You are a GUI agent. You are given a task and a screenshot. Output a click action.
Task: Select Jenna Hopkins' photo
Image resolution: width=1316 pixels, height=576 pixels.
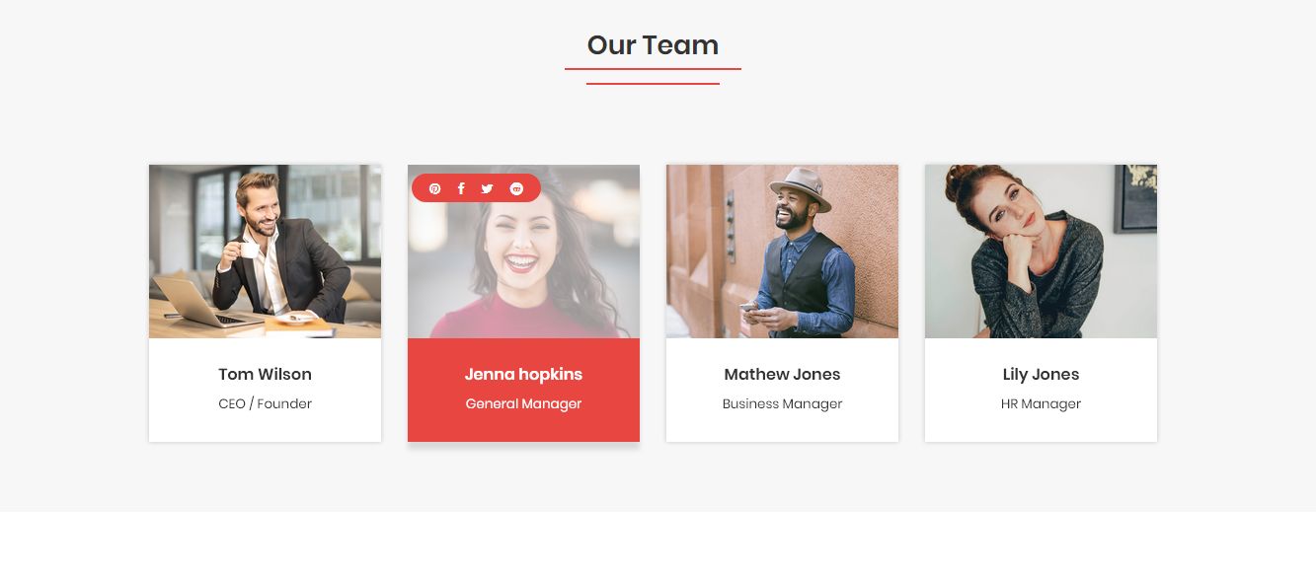coord(523,252)
